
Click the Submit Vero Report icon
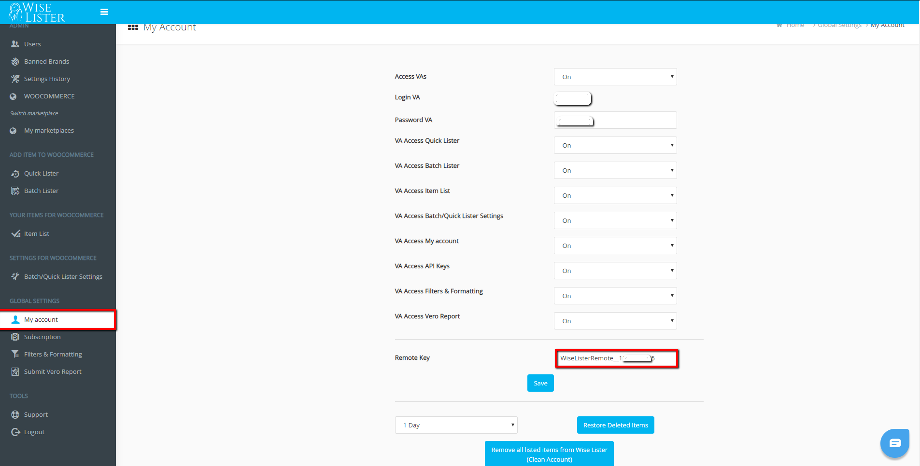15,371
